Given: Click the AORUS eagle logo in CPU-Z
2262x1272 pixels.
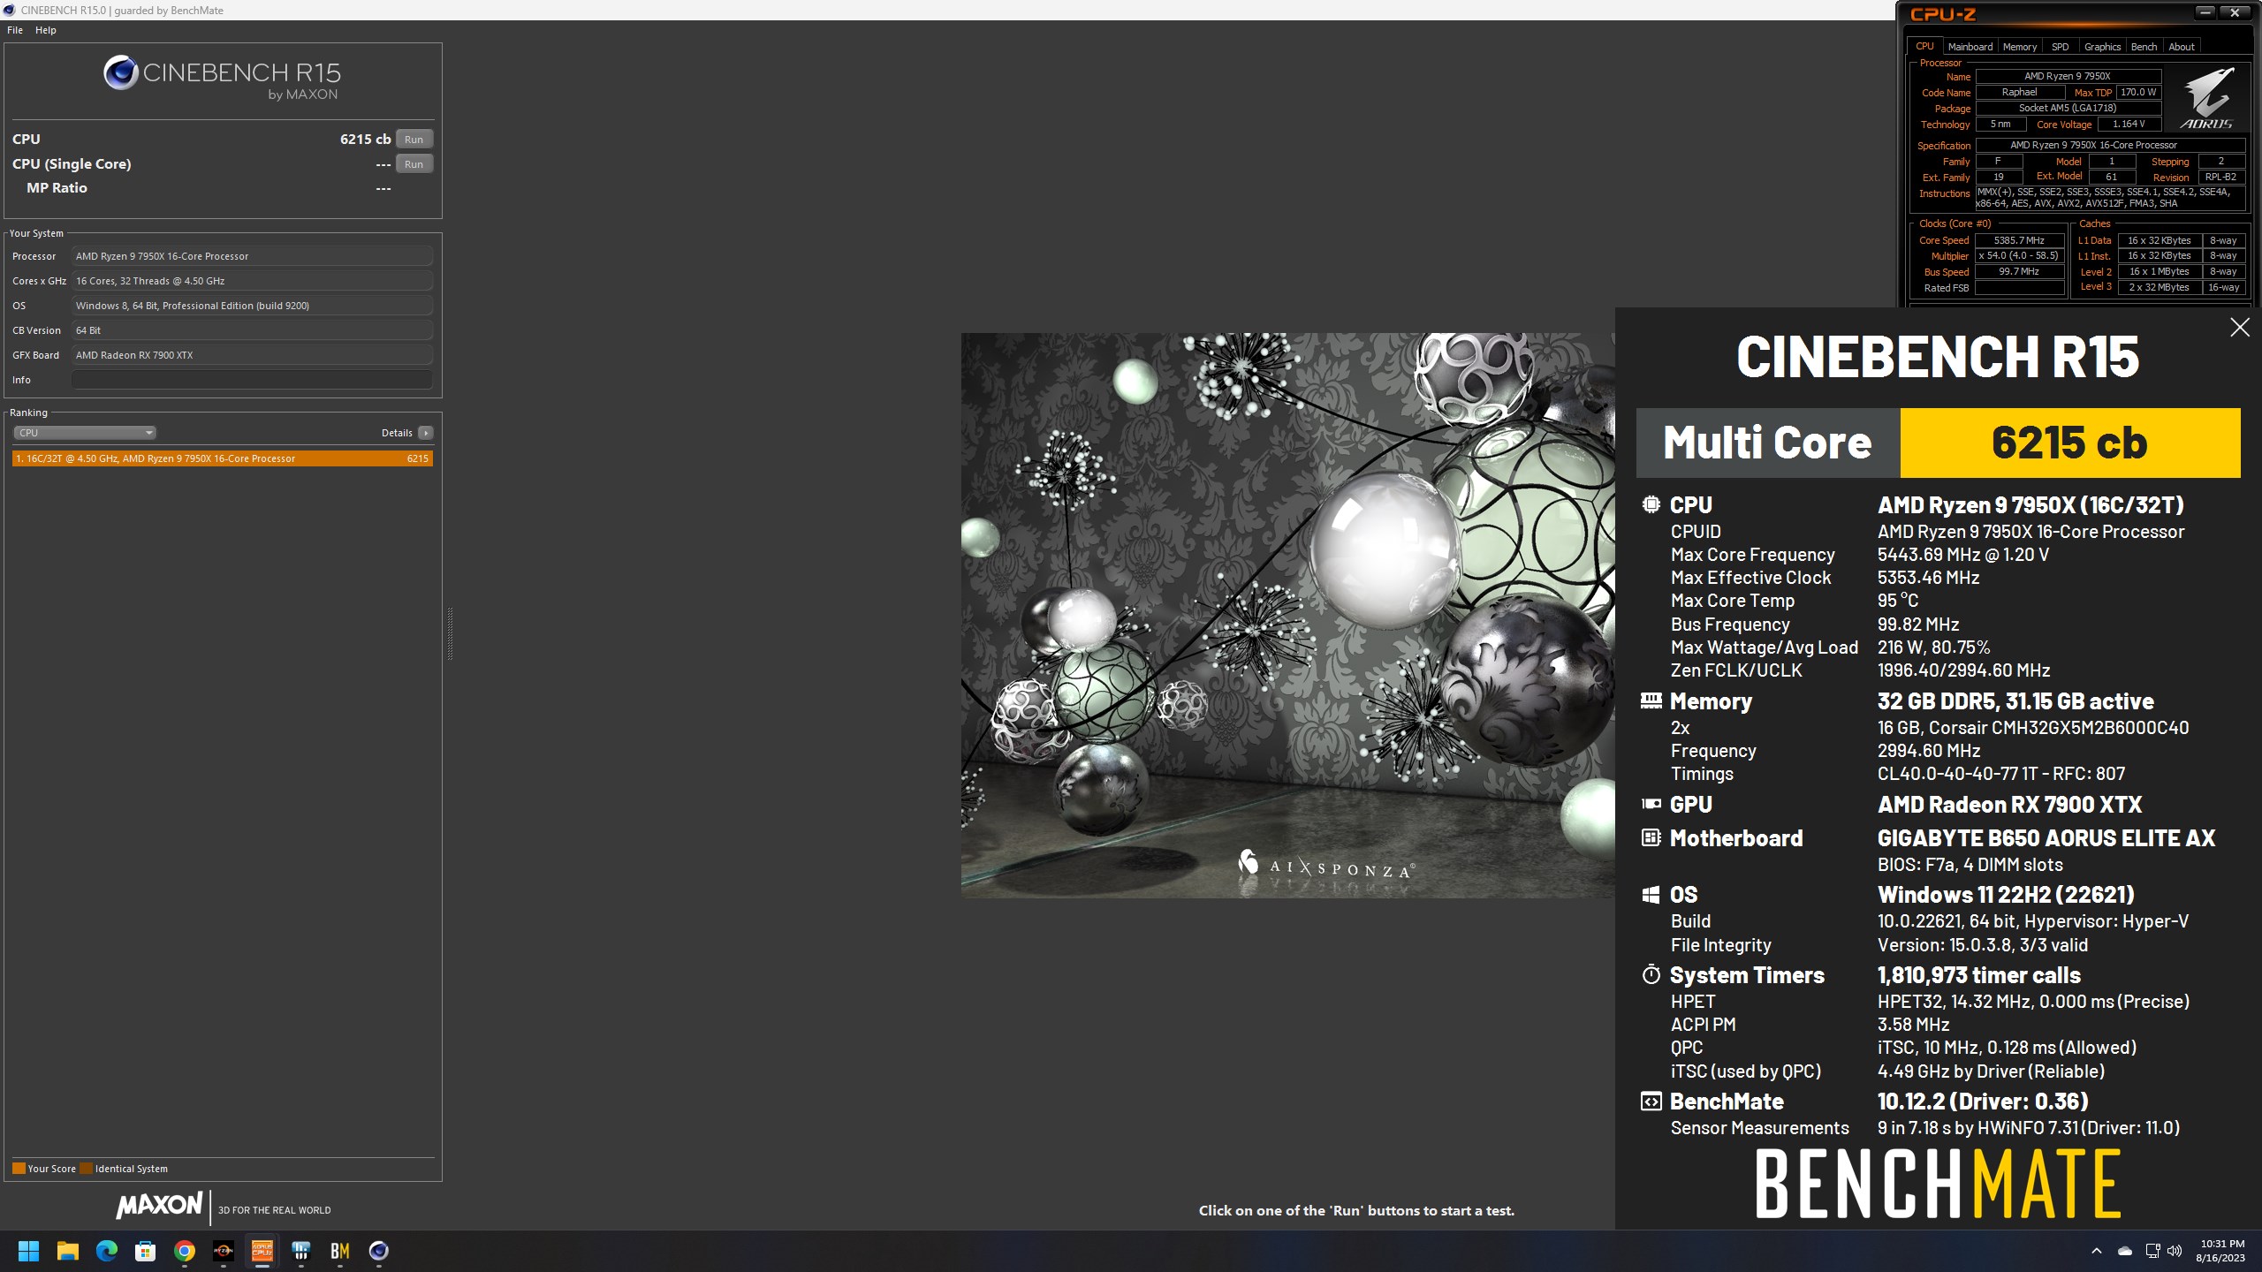Looking at the screenshot, I should click(2207, 98).
